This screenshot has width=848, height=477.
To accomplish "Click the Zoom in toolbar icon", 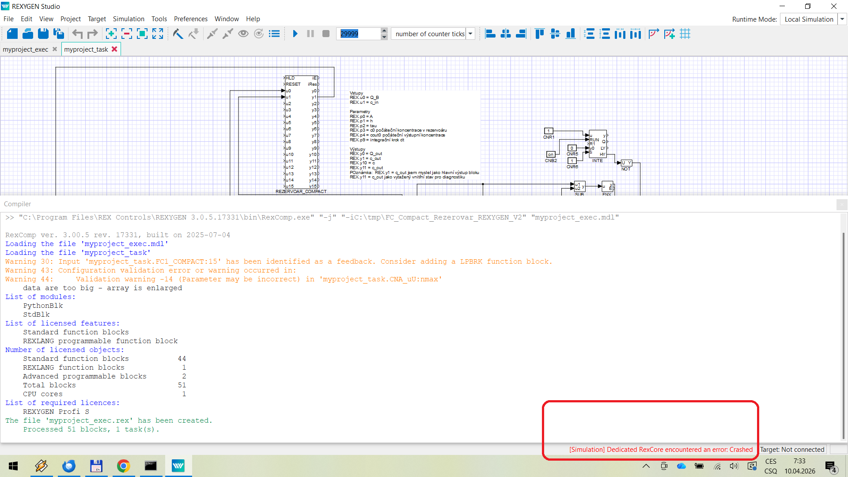I will 111,34.
